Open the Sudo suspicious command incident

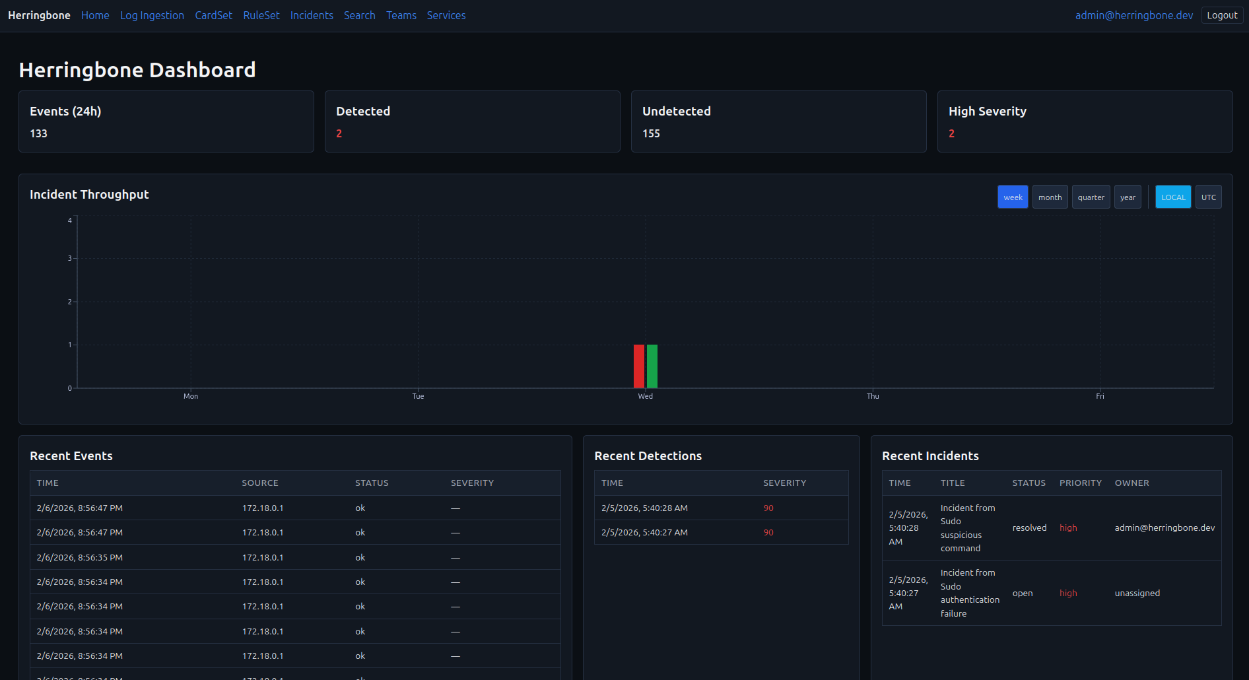pos(968,527)
